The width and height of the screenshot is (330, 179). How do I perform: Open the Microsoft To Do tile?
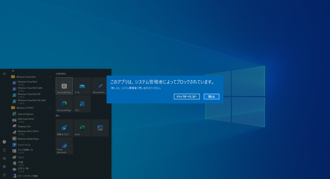point(99,86)
